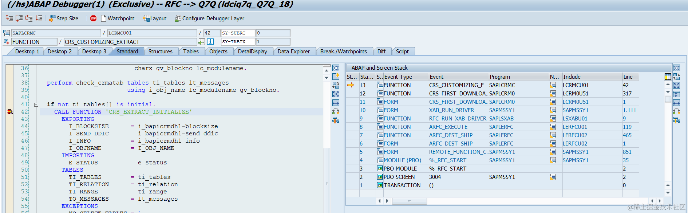Screen dimensions: 688x213
Task: Click the LCRMCU01 include field
Action: (x=152, y=33)
